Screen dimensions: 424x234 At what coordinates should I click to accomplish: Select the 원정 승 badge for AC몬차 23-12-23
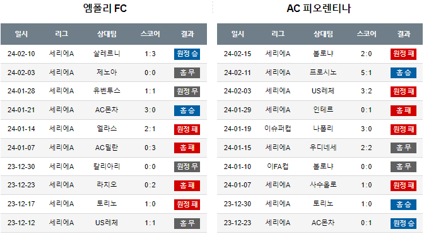(403, 223)
